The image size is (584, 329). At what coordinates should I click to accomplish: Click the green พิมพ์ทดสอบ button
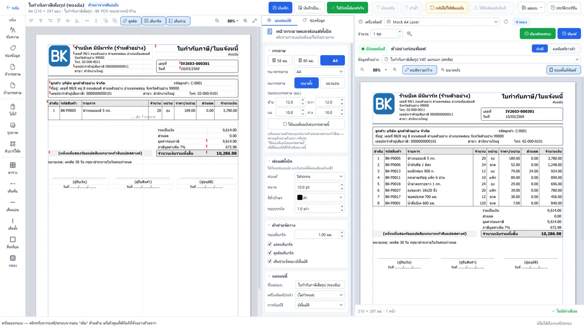coord(538,34)
